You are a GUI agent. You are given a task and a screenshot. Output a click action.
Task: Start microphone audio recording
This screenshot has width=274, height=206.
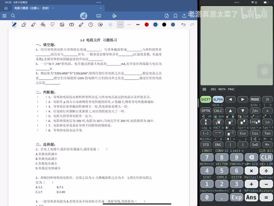tap(114, 16)
